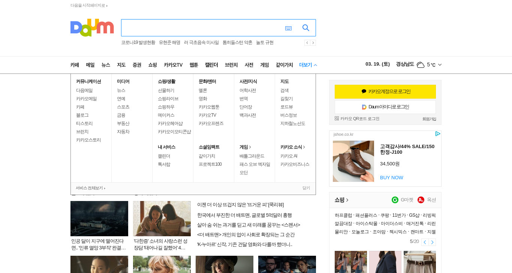Screen dimensions: 512x273
Task: Click the AdChoices icon on the ad
Action: tap(438, 134)
